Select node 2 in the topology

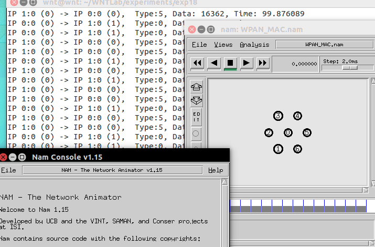[269, 132]
